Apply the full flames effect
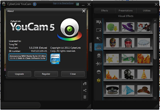160x110 pixels. click(x=144, y=58)
